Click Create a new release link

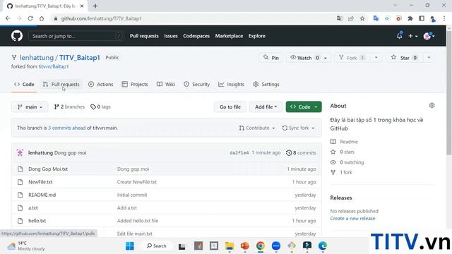(x=352, y=218)
